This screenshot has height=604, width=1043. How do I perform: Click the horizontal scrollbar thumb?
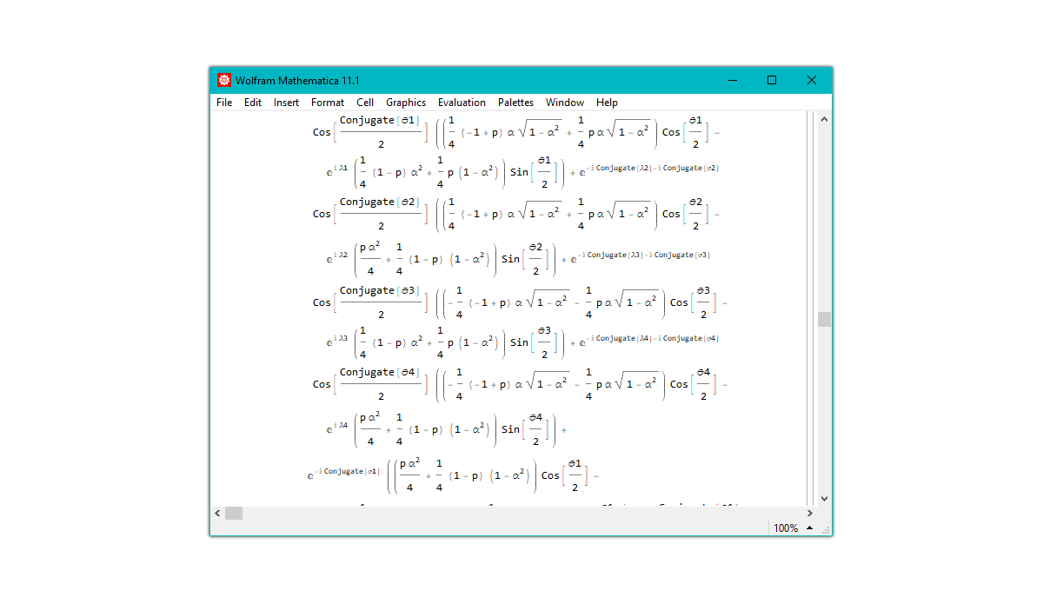[234, 514]
